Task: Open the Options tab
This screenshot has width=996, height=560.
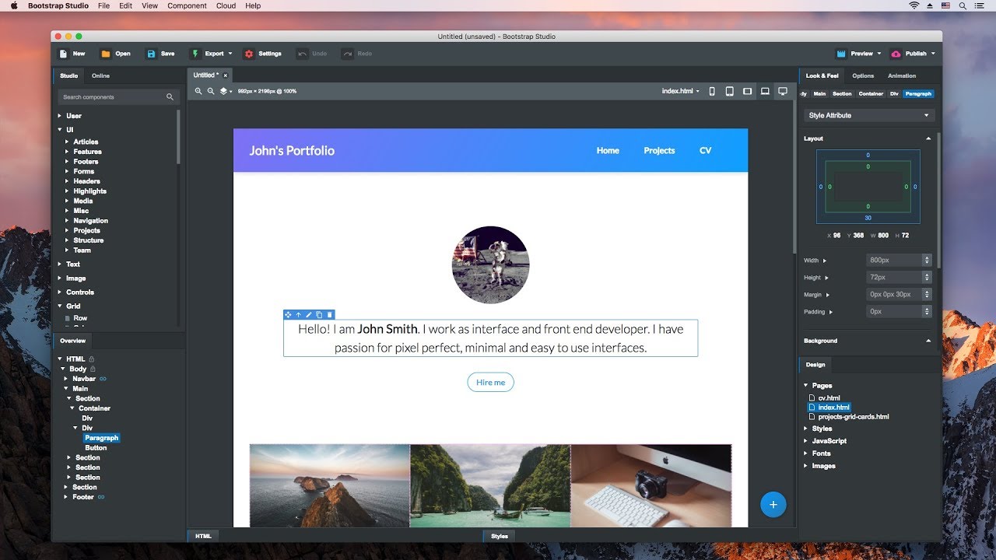Action: 863,75
